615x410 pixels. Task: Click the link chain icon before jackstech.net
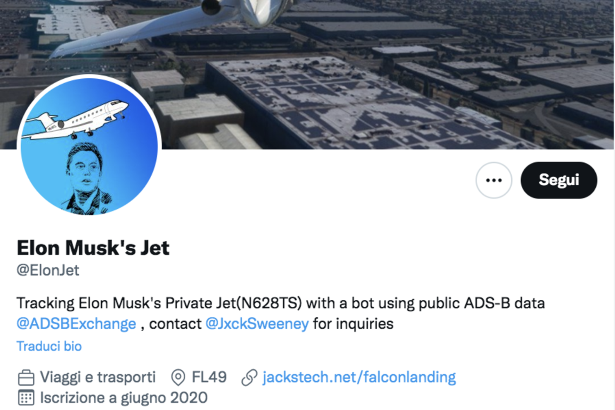point(249,376)
